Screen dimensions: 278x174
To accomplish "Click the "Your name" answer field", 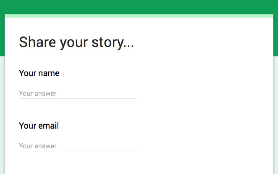I will [x=78, y=94].
